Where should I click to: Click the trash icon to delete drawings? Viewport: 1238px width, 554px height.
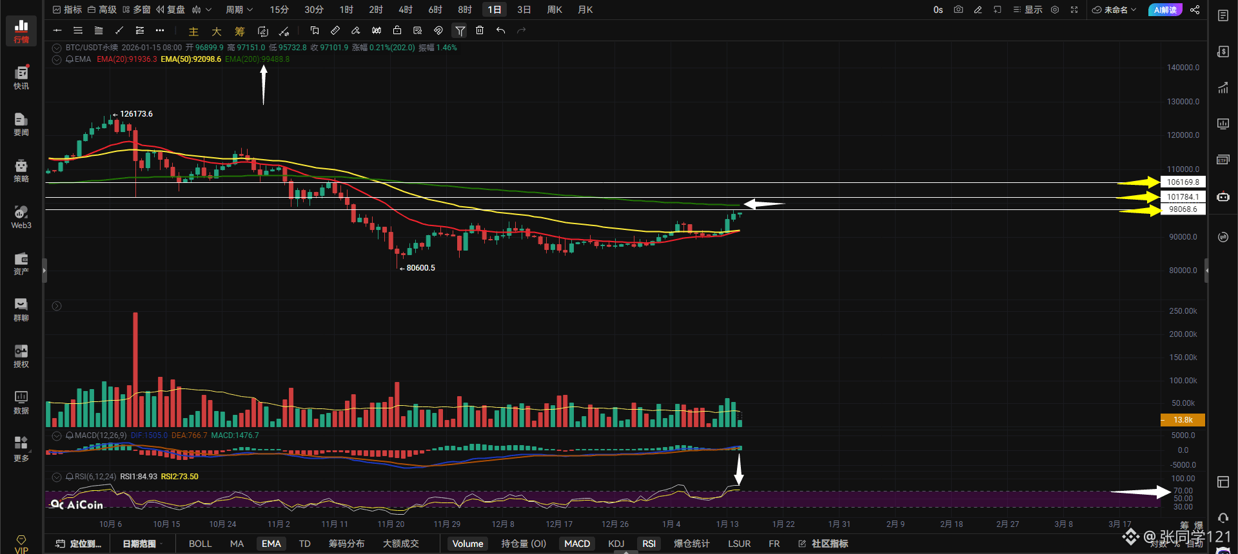[480, 30]
